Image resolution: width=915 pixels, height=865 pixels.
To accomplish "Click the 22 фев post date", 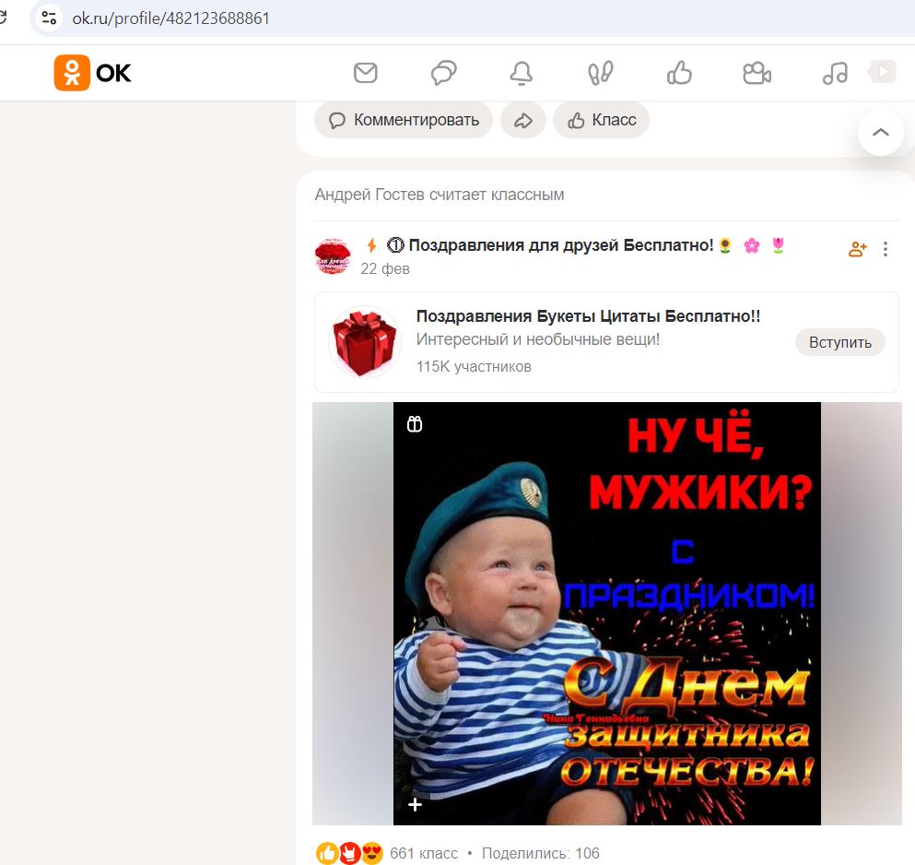I will [385, 268].
